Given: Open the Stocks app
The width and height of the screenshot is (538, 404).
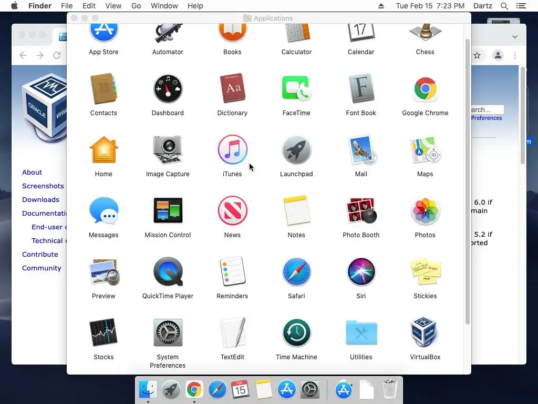Looking at the screenshot, I should pyautogui.click(x=104, y=332).
